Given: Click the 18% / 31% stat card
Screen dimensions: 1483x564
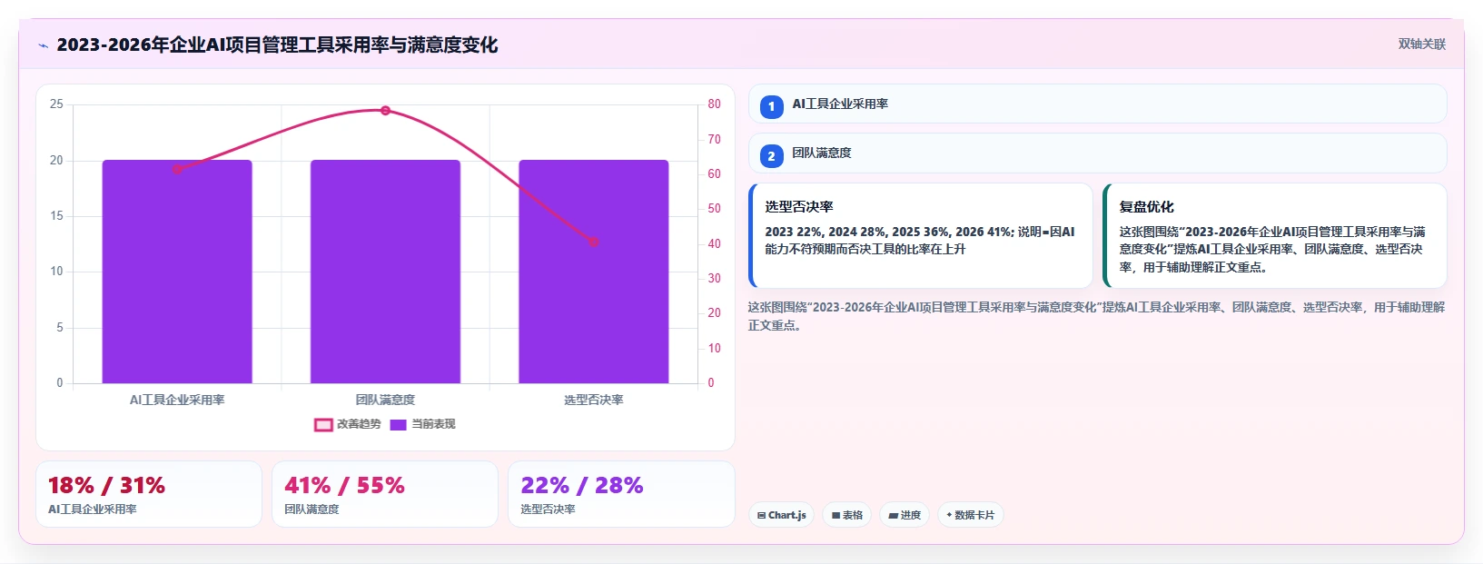Looking at the screenshot, I should [149, 494].
